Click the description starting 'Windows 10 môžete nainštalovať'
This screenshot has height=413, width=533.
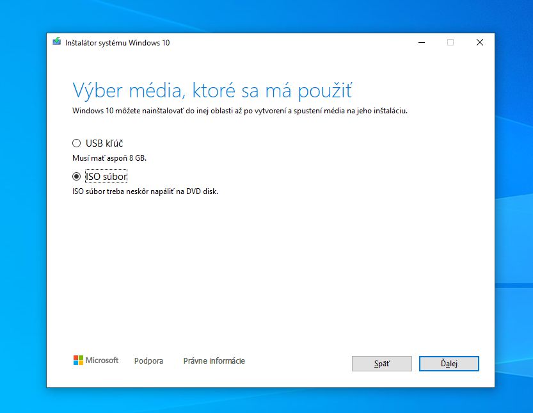[x=240, y=111]
